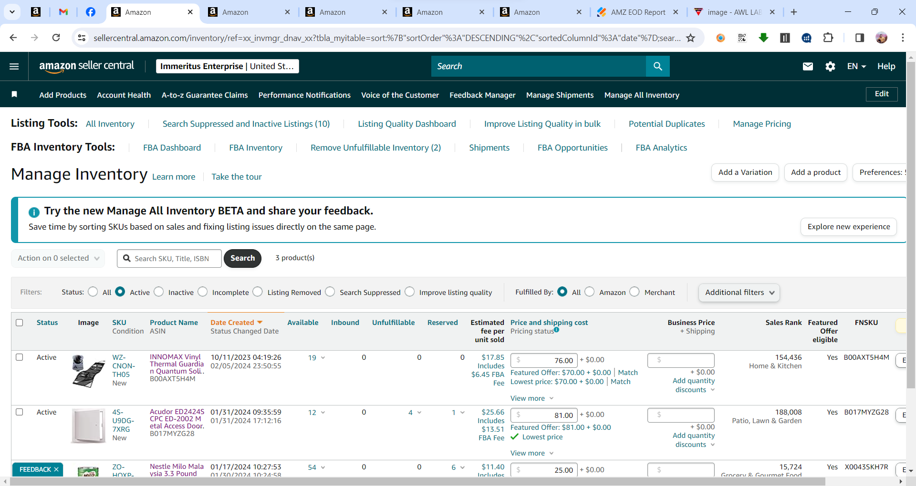The image size is (916, 486).
Task: Click the Explore new experience button
Action: 849,227
